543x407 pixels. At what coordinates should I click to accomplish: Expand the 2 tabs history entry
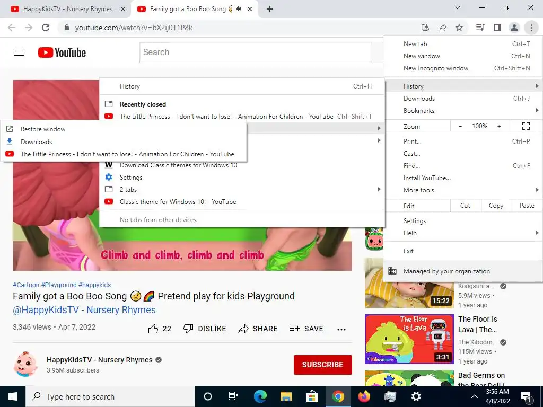point(242,189)
